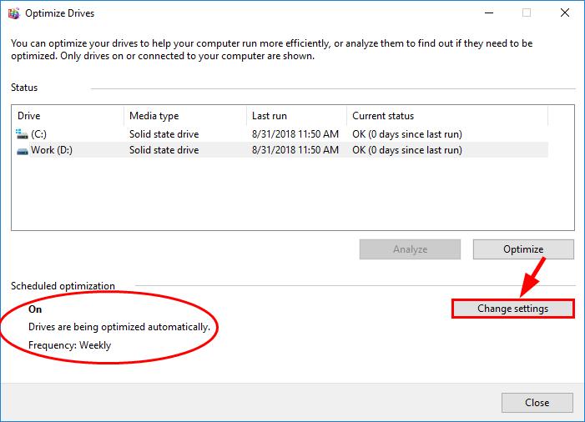Select the C: drive icon
The image size is (585, 422).
point(22,133)
